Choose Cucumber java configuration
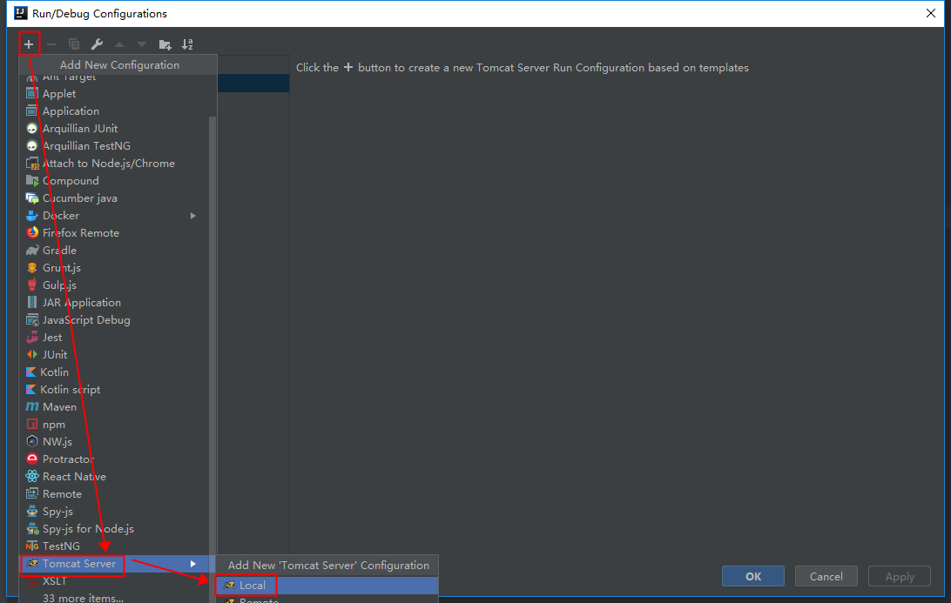Screen dimensions: 951x603 click(x=114, y=198)
